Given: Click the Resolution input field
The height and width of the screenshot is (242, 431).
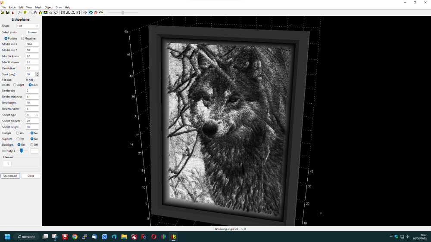Looking at the screenshot, I should click(x=32, y=68).
